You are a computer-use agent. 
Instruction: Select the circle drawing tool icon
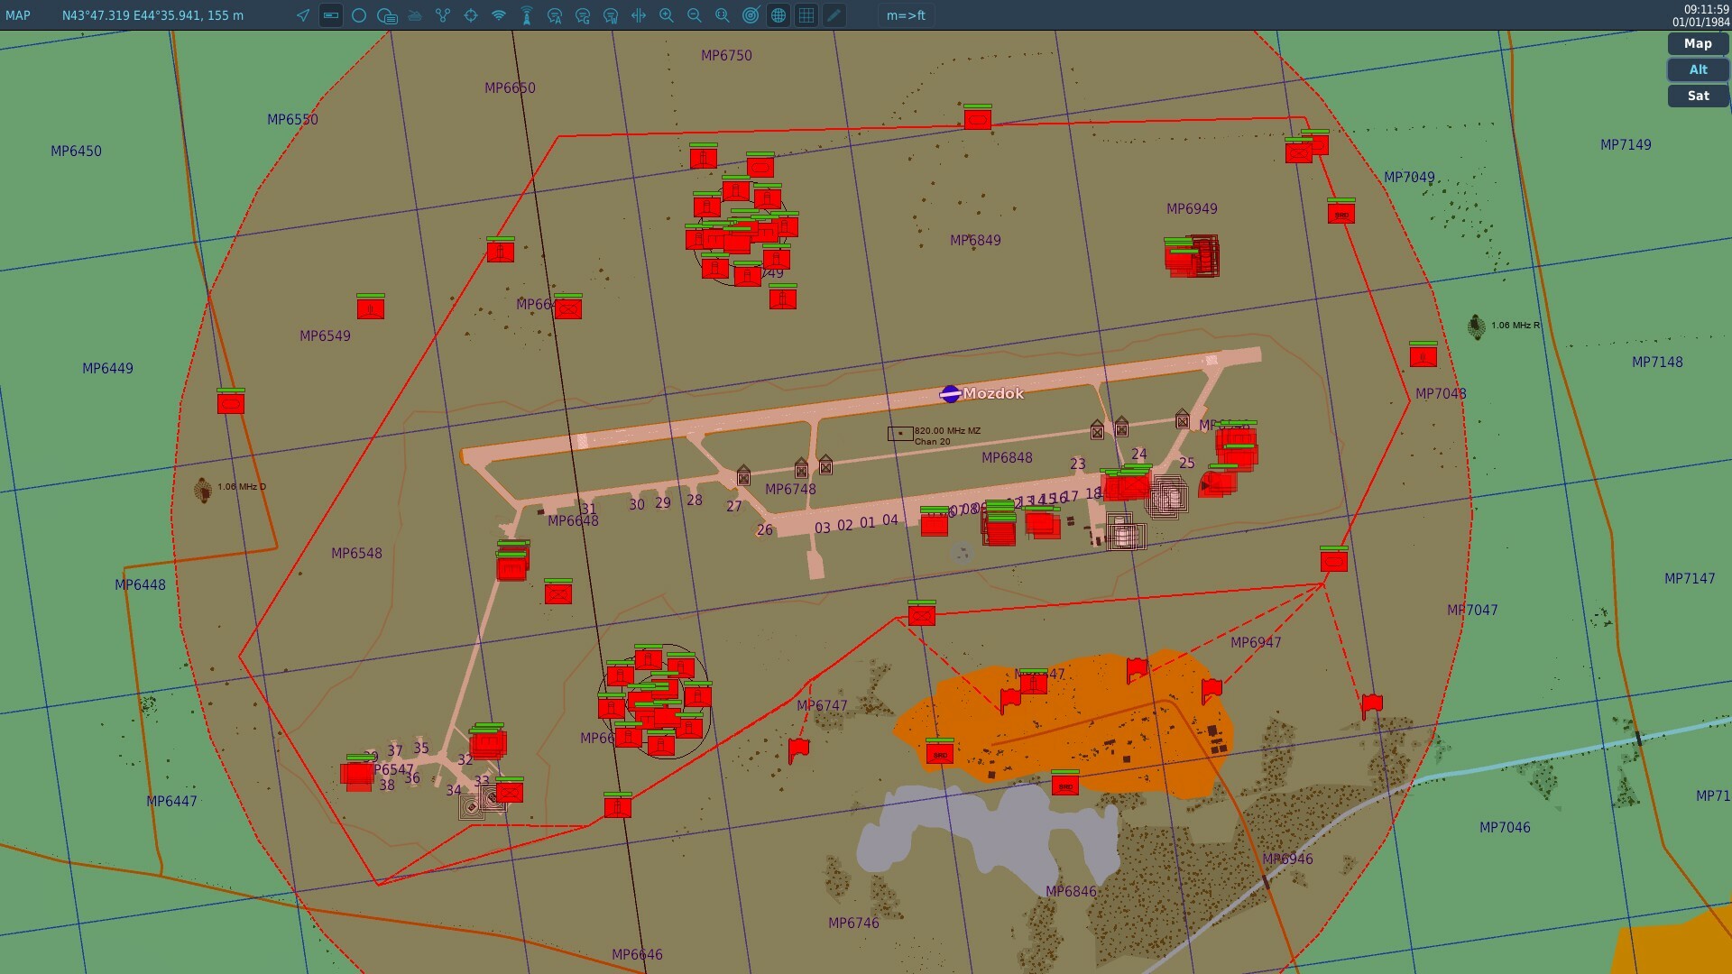[359, 15]
